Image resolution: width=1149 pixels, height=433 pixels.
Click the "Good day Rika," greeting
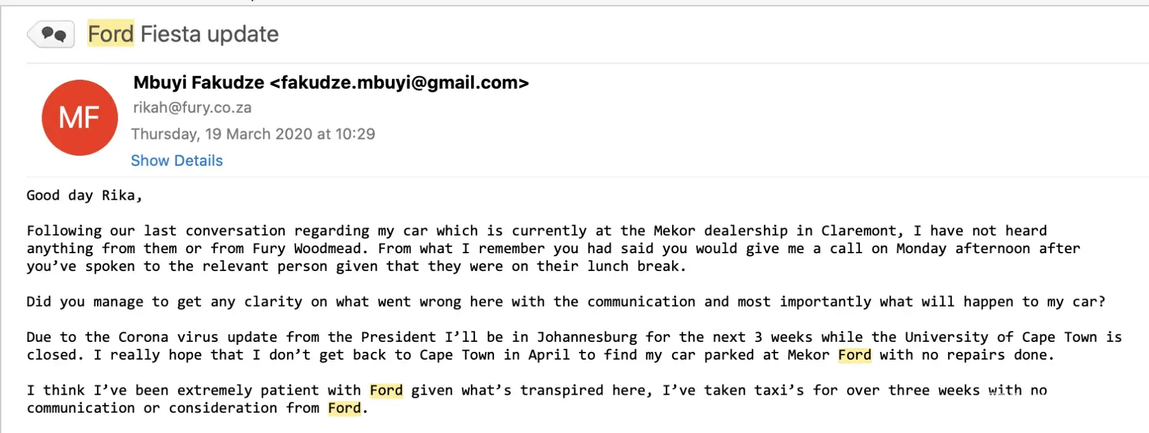pyautogui.click(x=84, y=196)
